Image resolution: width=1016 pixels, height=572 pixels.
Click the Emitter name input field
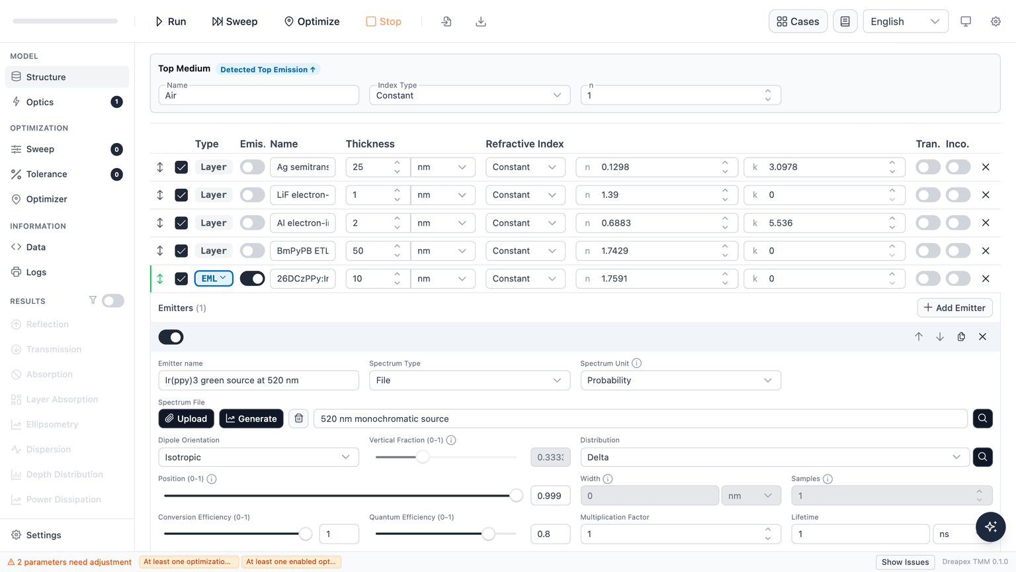click(x=258, y=380)
